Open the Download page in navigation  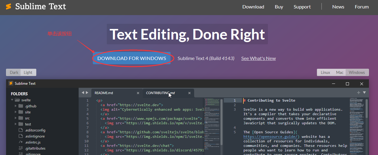pos(253,7)
